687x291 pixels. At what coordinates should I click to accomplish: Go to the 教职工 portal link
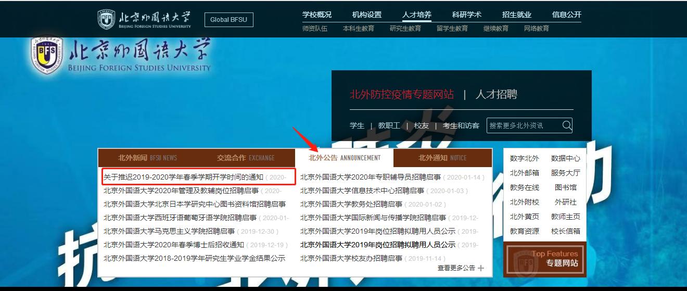389,125
